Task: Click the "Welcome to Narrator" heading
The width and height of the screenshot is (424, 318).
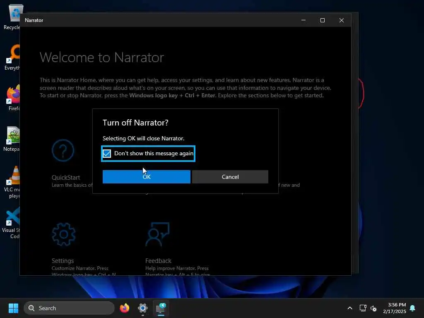Action: coord(102,57)
